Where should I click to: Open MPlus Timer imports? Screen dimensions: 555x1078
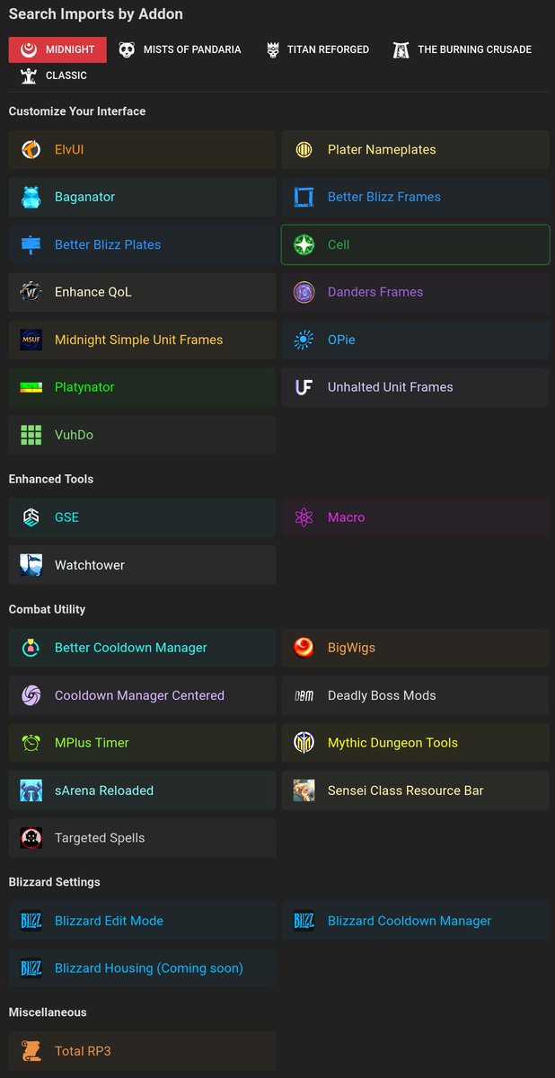pyautogui.click(x=143, y=744)
